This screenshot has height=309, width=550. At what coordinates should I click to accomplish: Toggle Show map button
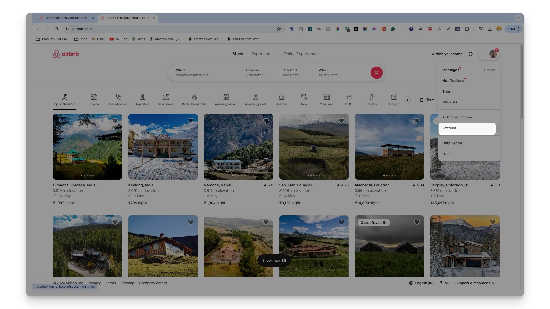click(274, 260)
